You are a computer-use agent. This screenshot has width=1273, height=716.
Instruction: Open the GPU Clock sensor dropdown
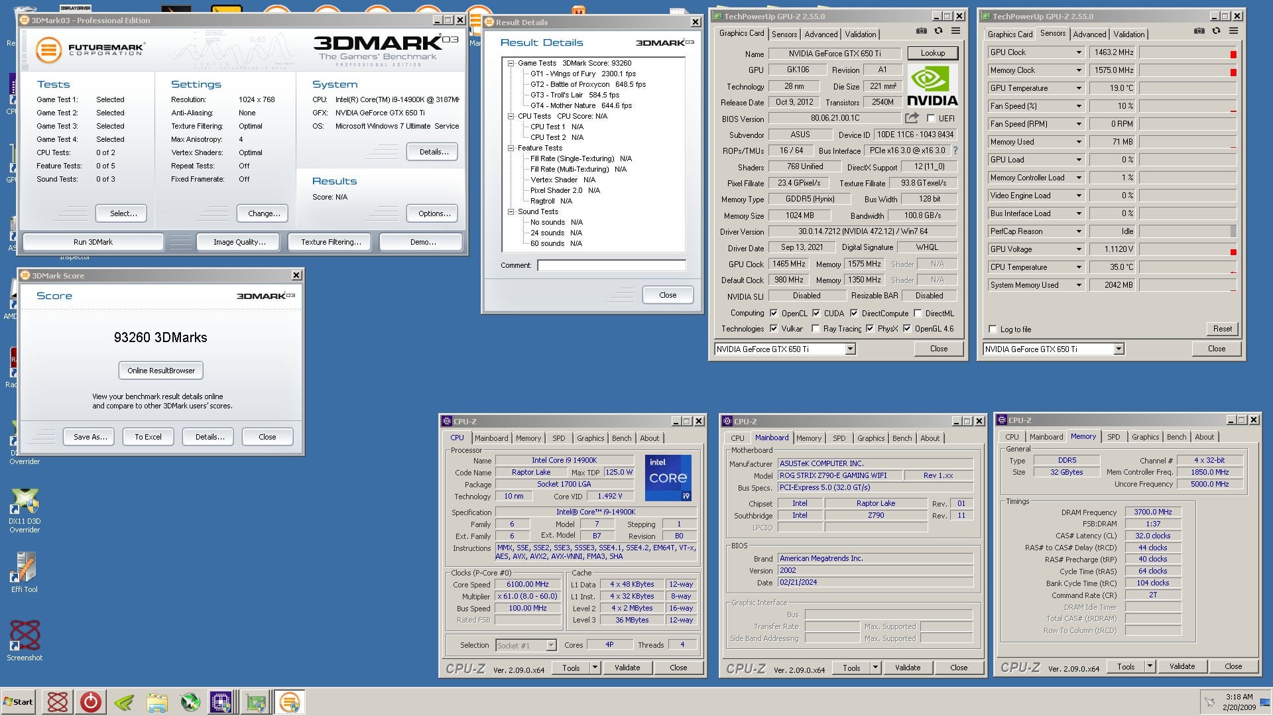click(x=1079, y=52)
